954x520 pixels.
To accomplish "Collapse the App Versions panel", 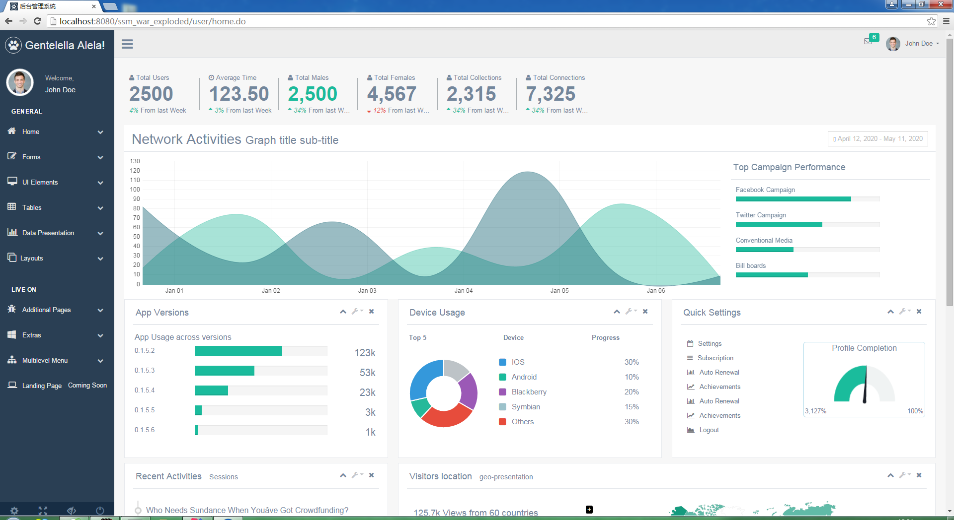I will click(343, 312).
